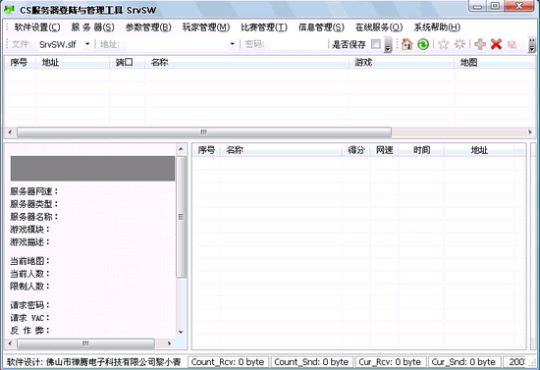Click info panel horizontal scrollbar thumb
This screenshot has width=540, height=370.
click(85, 344)
